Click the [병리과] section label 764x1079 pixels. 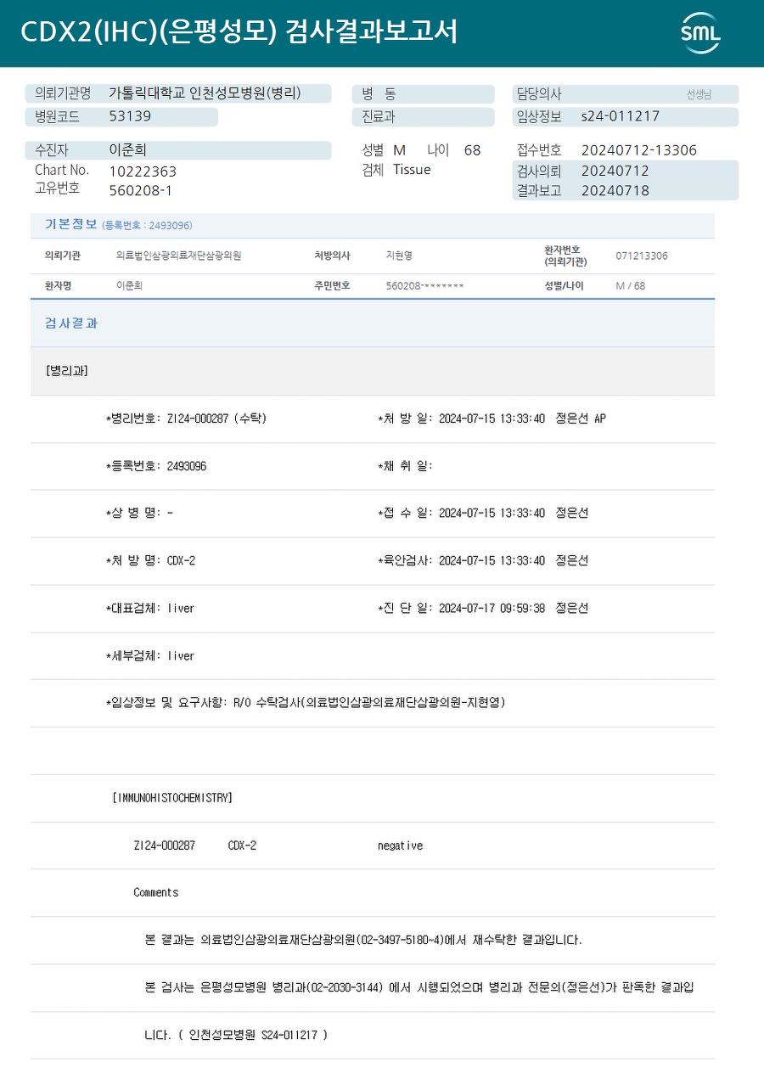point(66,371)
